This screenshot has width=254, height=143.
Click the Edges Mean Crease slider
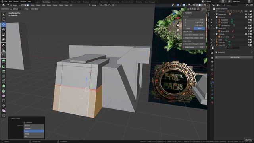(194, 47)
